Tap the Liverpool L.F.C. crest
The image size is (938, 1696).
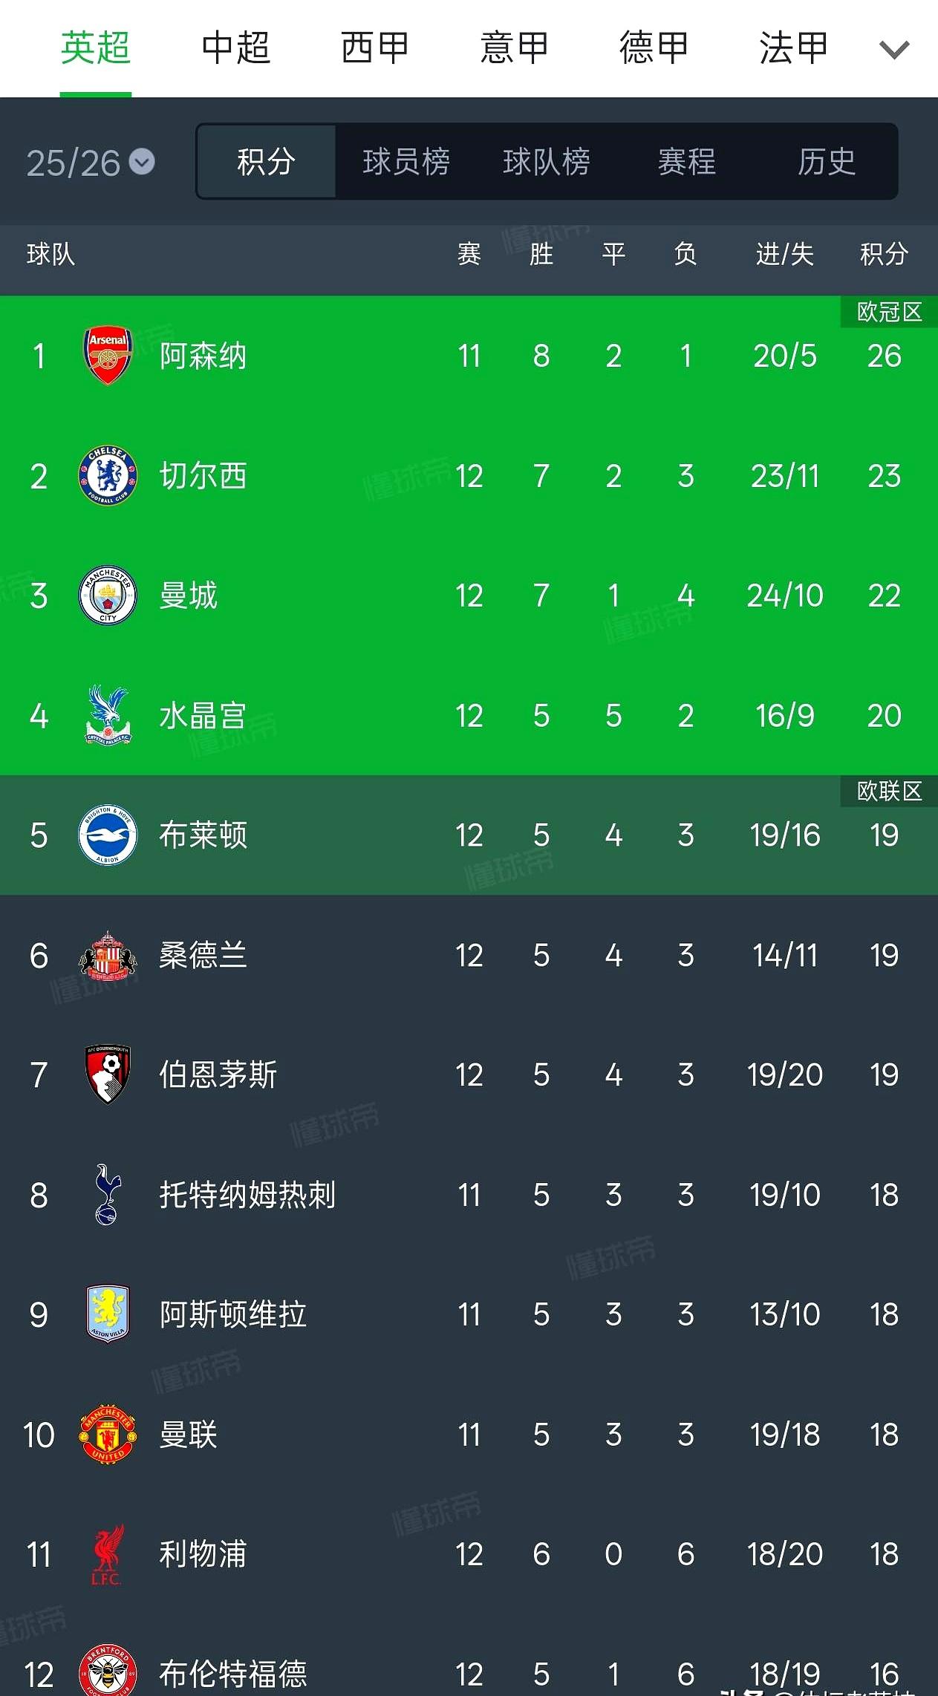coord(108,1553)
